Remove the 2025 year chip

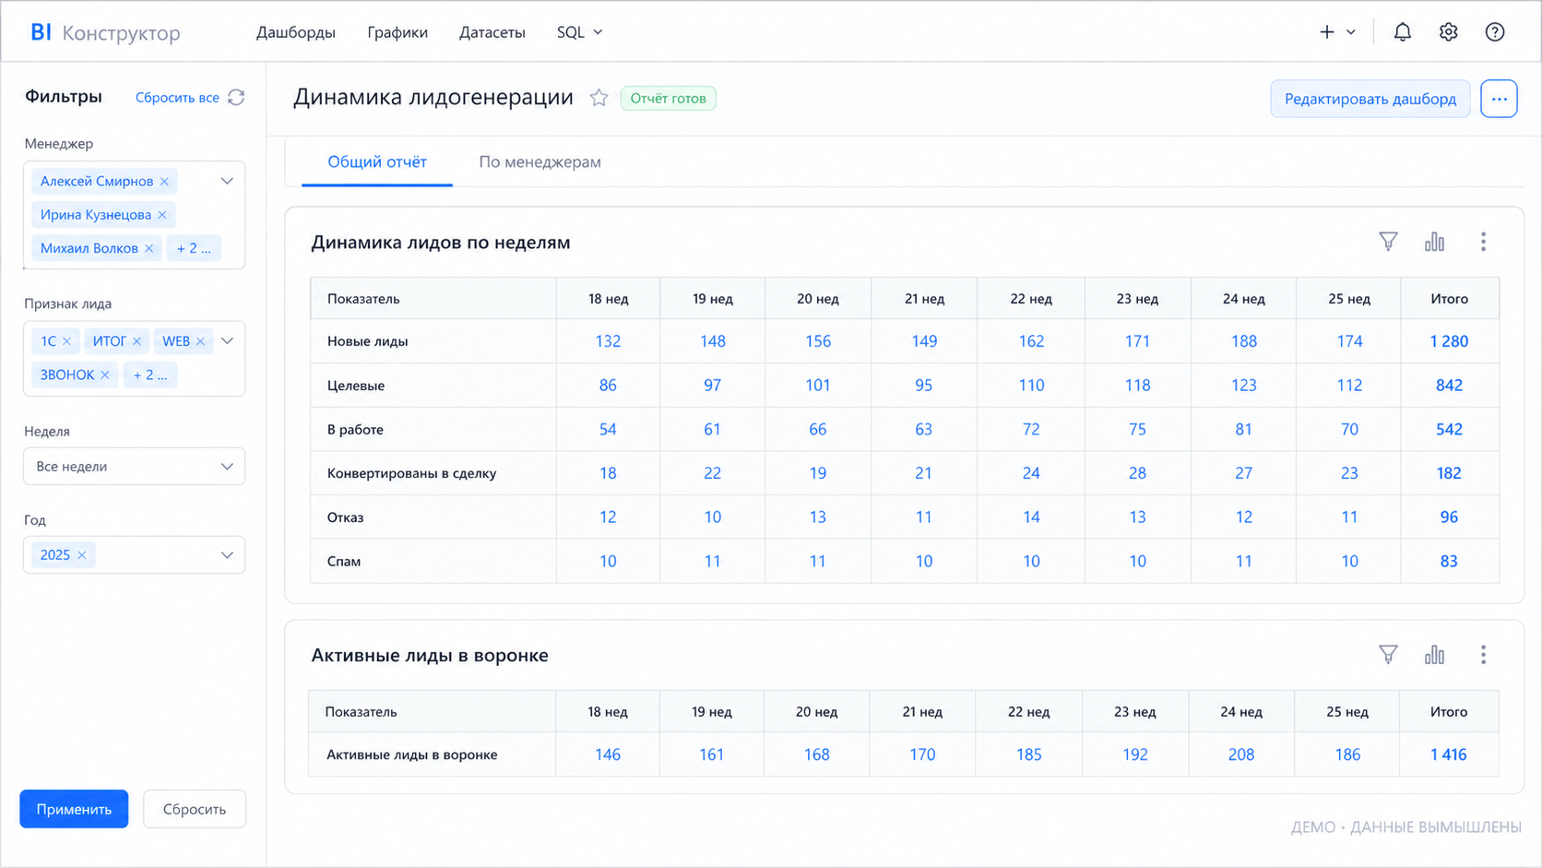pyautogui.click(x=82, y=555)
